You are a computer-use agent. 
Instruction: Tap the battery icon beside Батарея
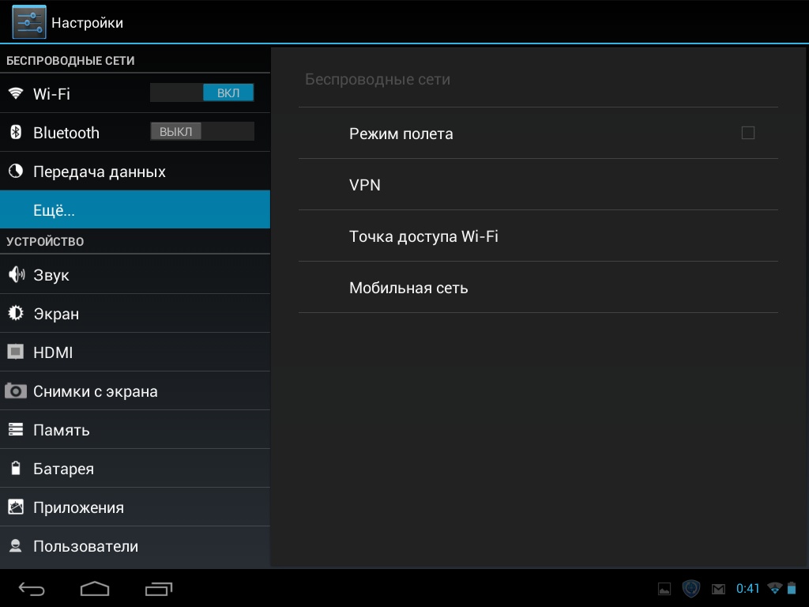coord(16,469)
